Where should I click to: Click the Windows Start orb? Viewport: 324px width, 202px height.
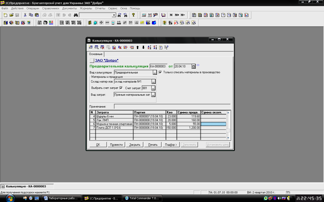click(x=10, y=198)
